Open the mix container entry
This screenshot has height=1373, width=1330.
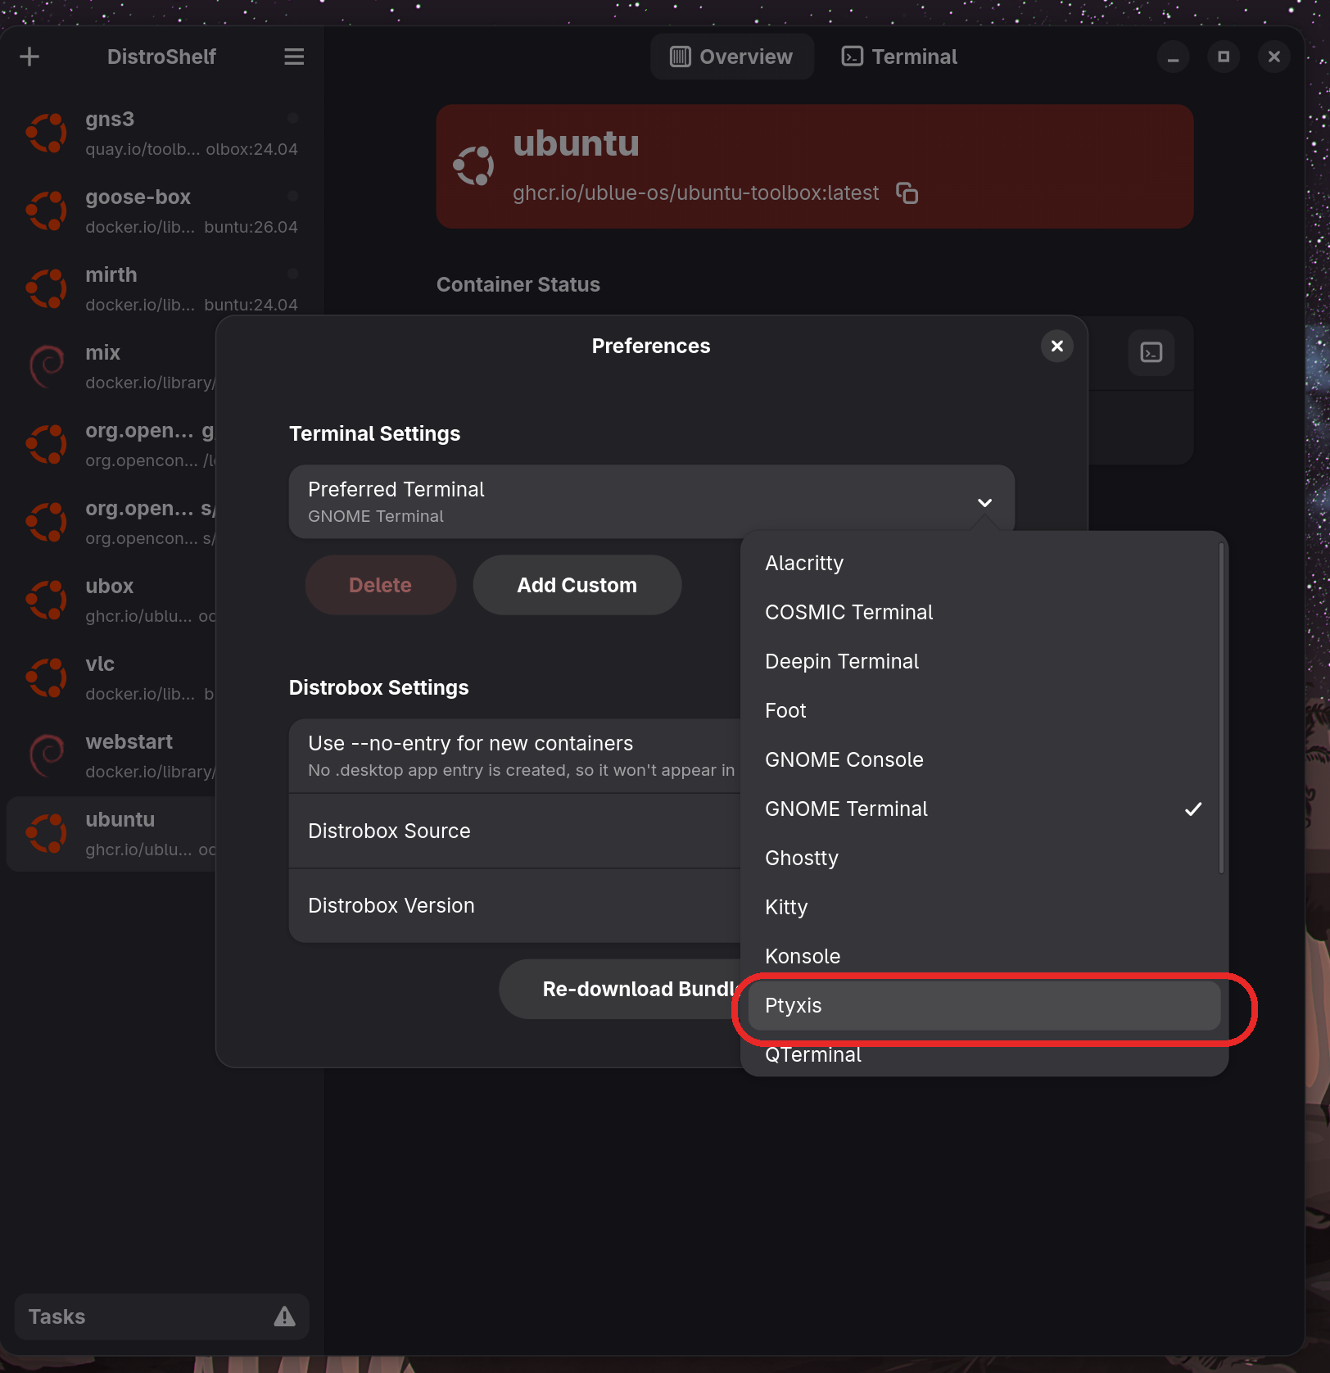pos(111,366)
